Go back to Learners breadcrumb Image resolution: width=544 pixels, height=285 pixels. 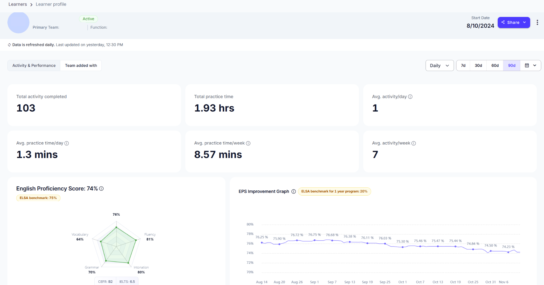pos(18,4)
